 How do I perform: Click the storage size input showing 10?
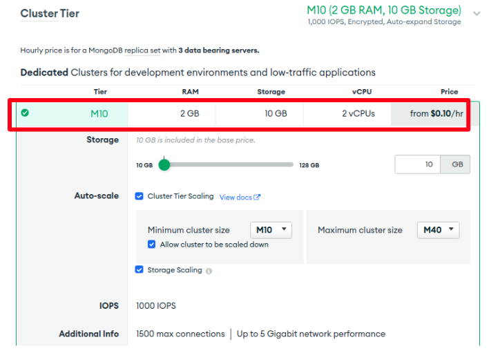tap(417, 164)
